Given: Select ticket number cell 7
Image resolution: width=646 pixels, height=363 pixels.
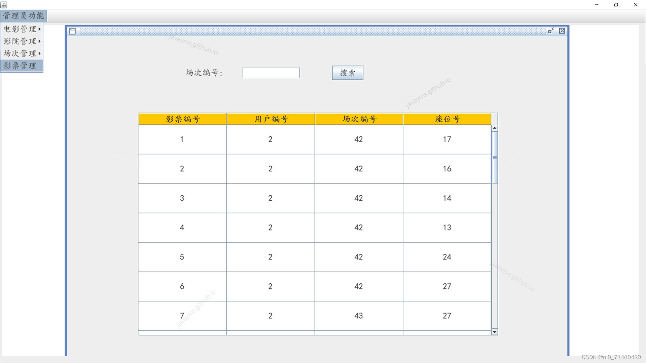Looking at the screenshot, I should [x=182, y=316].
